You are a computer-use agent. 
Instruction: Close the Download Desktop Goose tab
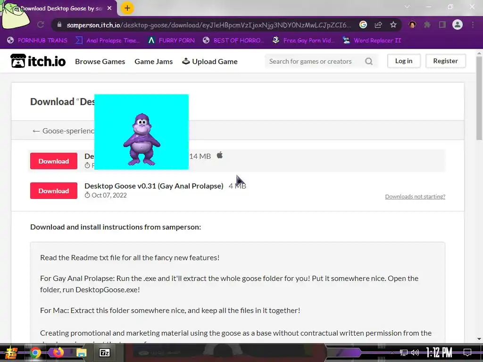click(109, 8)
